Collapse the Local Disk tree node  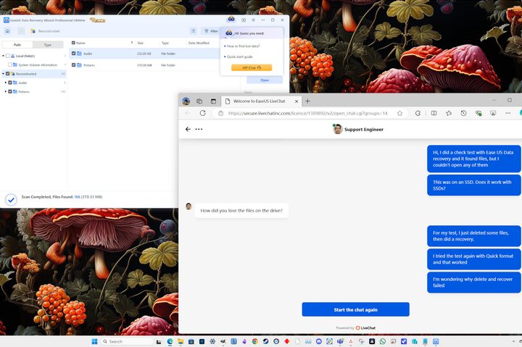pyautogui.click(x=4, y=56)
